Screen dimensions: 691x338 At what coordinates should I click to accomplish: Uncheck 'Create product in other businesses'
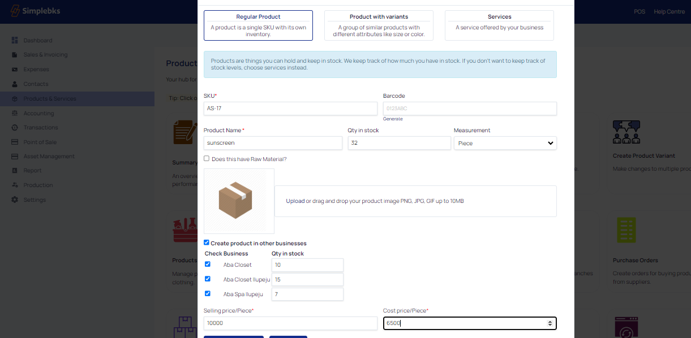tap(207, 242)
